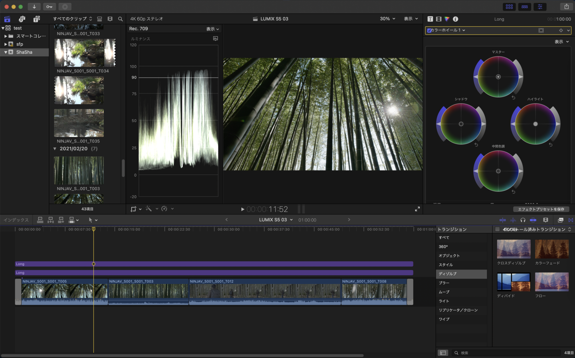Toggle headphone audio skimming icon
The width and height of the screenshot is (575, 358).
(523, 220)
